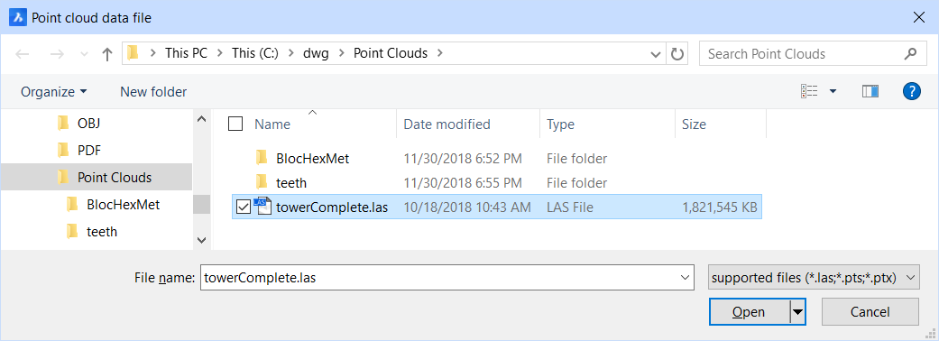Click the Open button

tap(750, 311)
